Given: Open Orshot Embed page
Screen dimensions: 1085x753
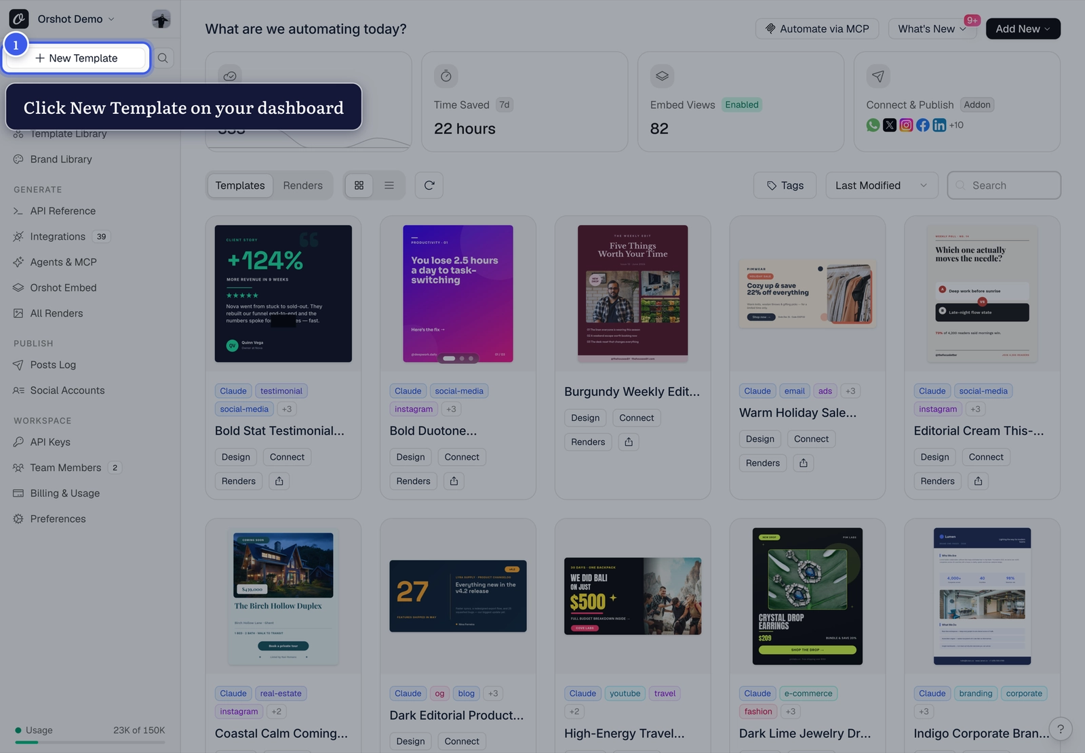Looking at the screenshot, I should [x=63, y=288].
